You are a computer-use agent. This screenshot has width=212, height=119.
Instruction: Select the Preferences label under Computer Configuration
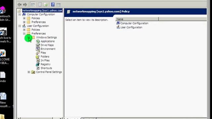(38, 22)
